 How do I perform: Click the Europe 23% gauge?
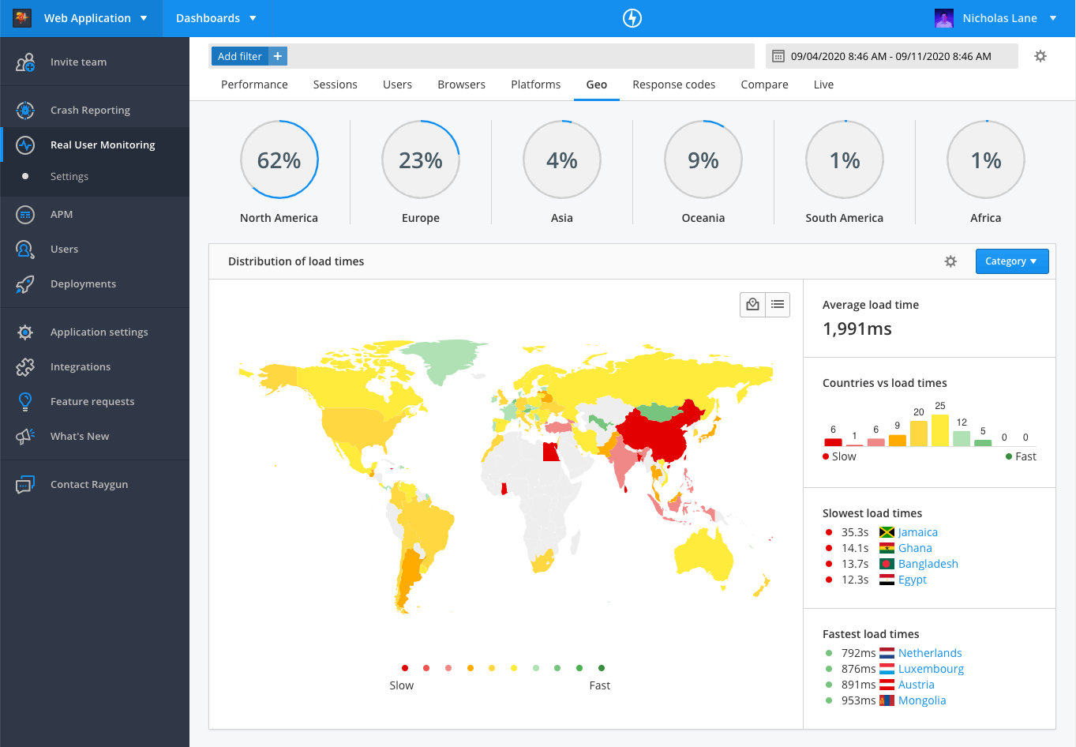click(x=421, y=160)
